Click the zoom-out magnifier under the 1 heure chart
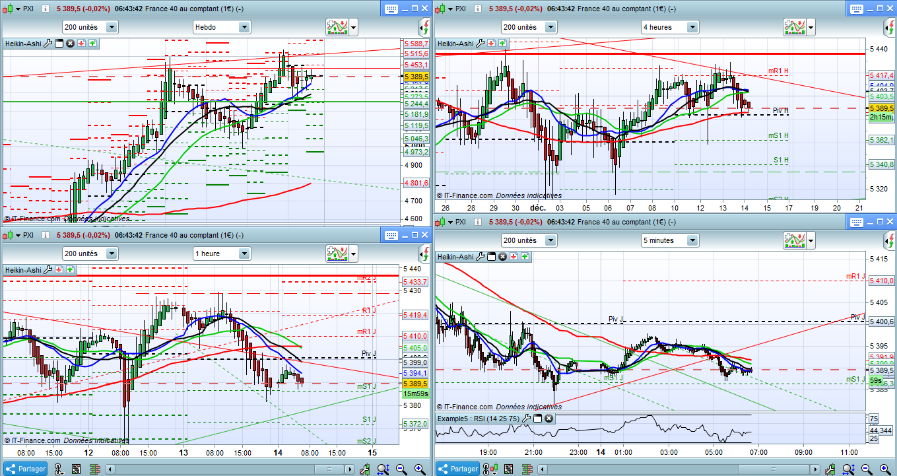 [401, 469]
